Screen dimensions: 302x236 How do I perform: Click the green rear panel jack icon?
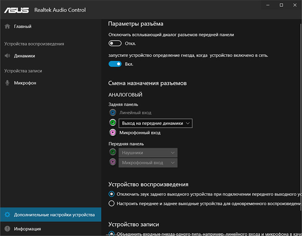click(x=112, y=123)
